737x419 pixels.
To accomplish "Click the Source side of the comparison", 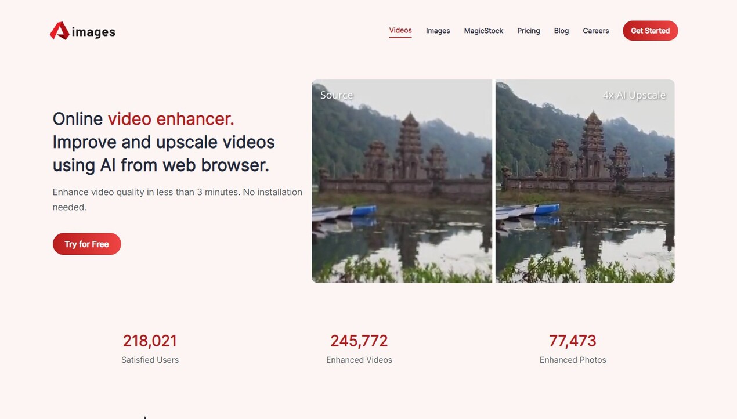I will click(402, 181).
